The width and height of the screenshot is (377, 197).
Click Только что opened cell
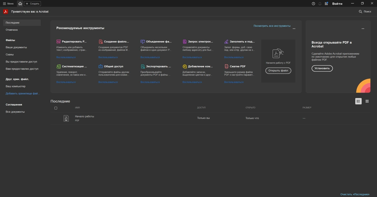[252, 118]
